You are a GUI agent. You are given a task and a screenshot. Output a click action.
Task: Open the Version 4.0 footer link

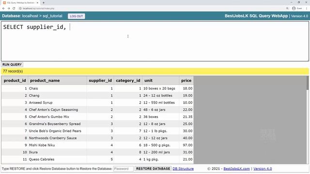pyautogui.click(x=263, y=169)
